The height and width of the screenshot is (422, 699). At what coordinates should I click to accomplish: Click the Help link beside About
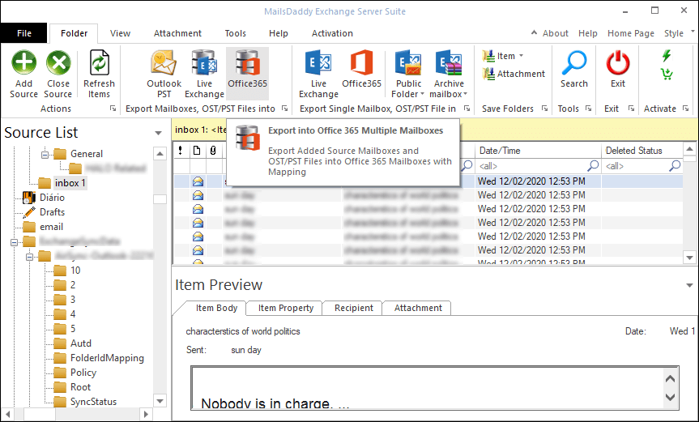point(587,33)
